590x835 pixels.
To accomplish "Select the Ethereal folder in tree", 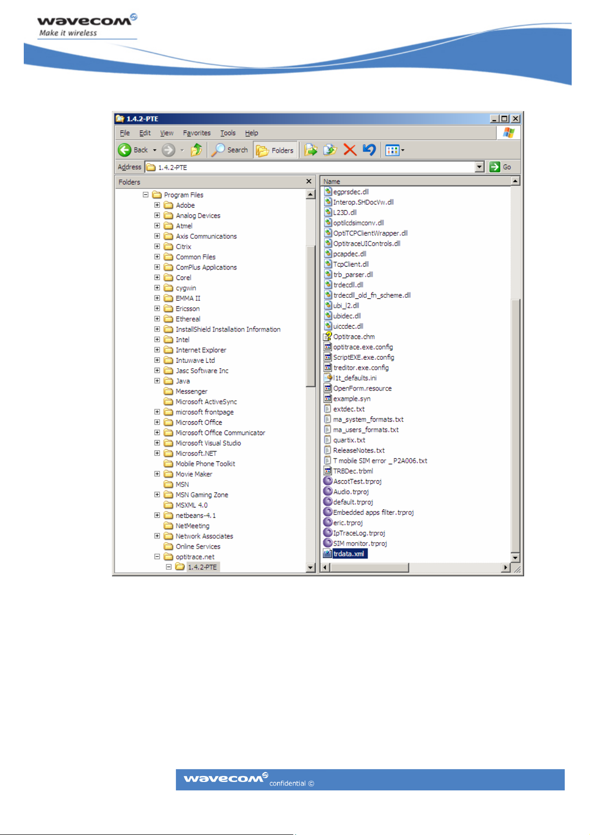I will 188,319.
